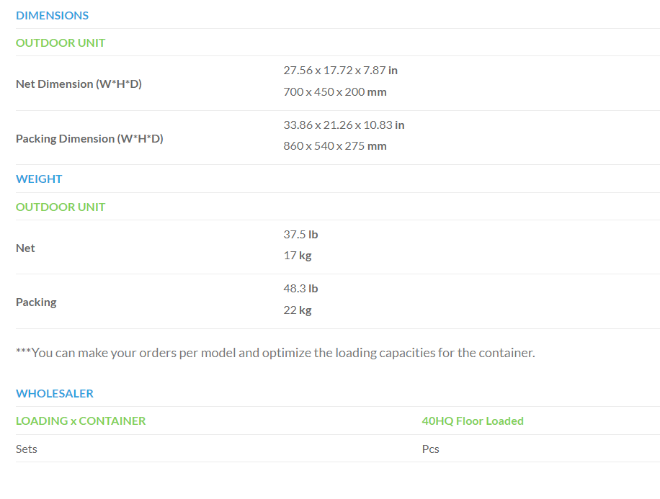Viewport: 660px width, 499px height.
Task: Click the Net Dimension (W*H*D) label
Action: click(79, 84)
